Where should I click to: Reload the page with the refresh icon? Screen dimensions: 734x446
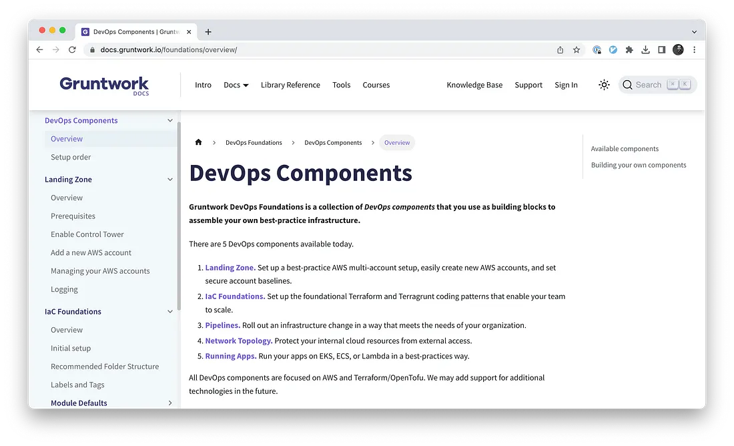72,49
